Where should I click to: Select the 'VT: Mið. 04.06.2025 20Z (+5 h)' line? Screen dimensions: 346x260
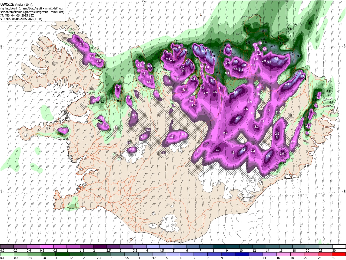click(21, 19)
